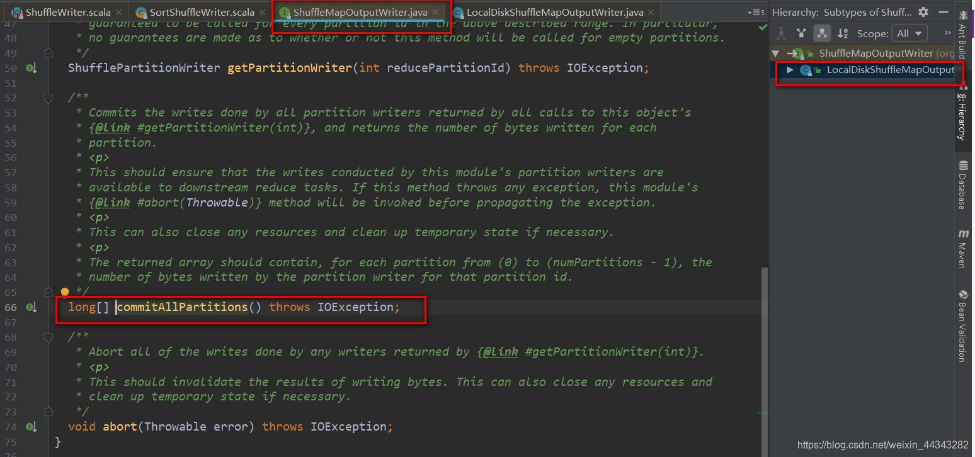Toggle subtypes hierarchy view
The width and height of the screenshot is (975, 457).
pyautogui.click(x=822, y=33)
